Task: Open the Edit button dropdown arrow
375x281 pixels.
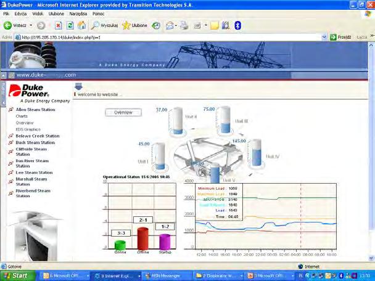Action: [x=206, y=25]
